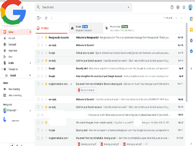The width and height of the screenshot is (195, 146).
Task: Collapse the Categories section in the sidebar
Action: coord(2,69)
